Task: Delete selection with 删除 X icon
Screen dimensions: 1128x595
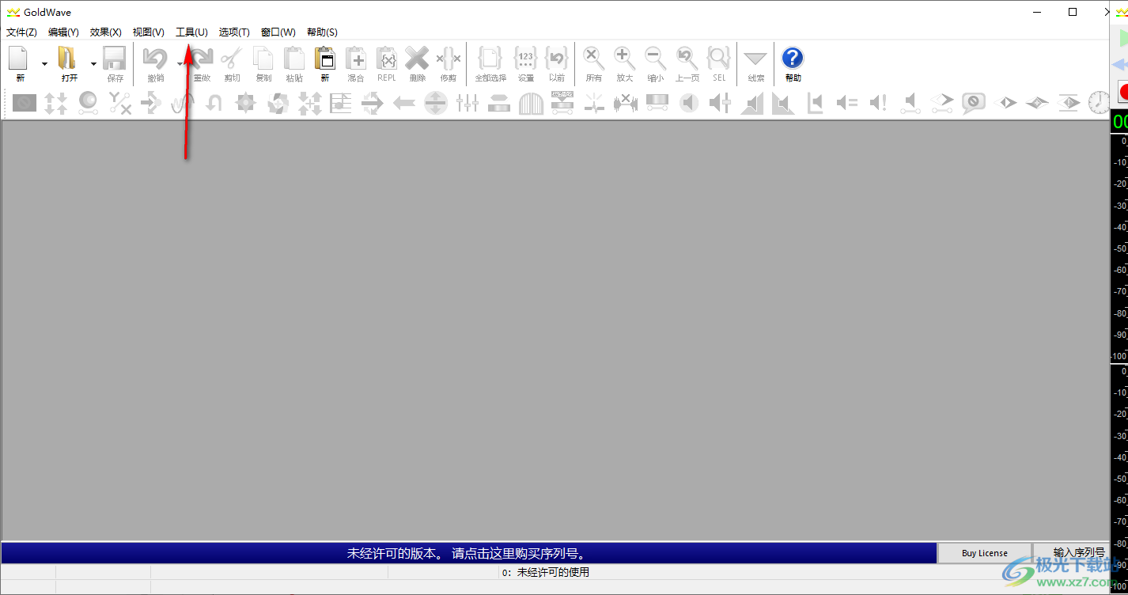Action: (418, 63)
